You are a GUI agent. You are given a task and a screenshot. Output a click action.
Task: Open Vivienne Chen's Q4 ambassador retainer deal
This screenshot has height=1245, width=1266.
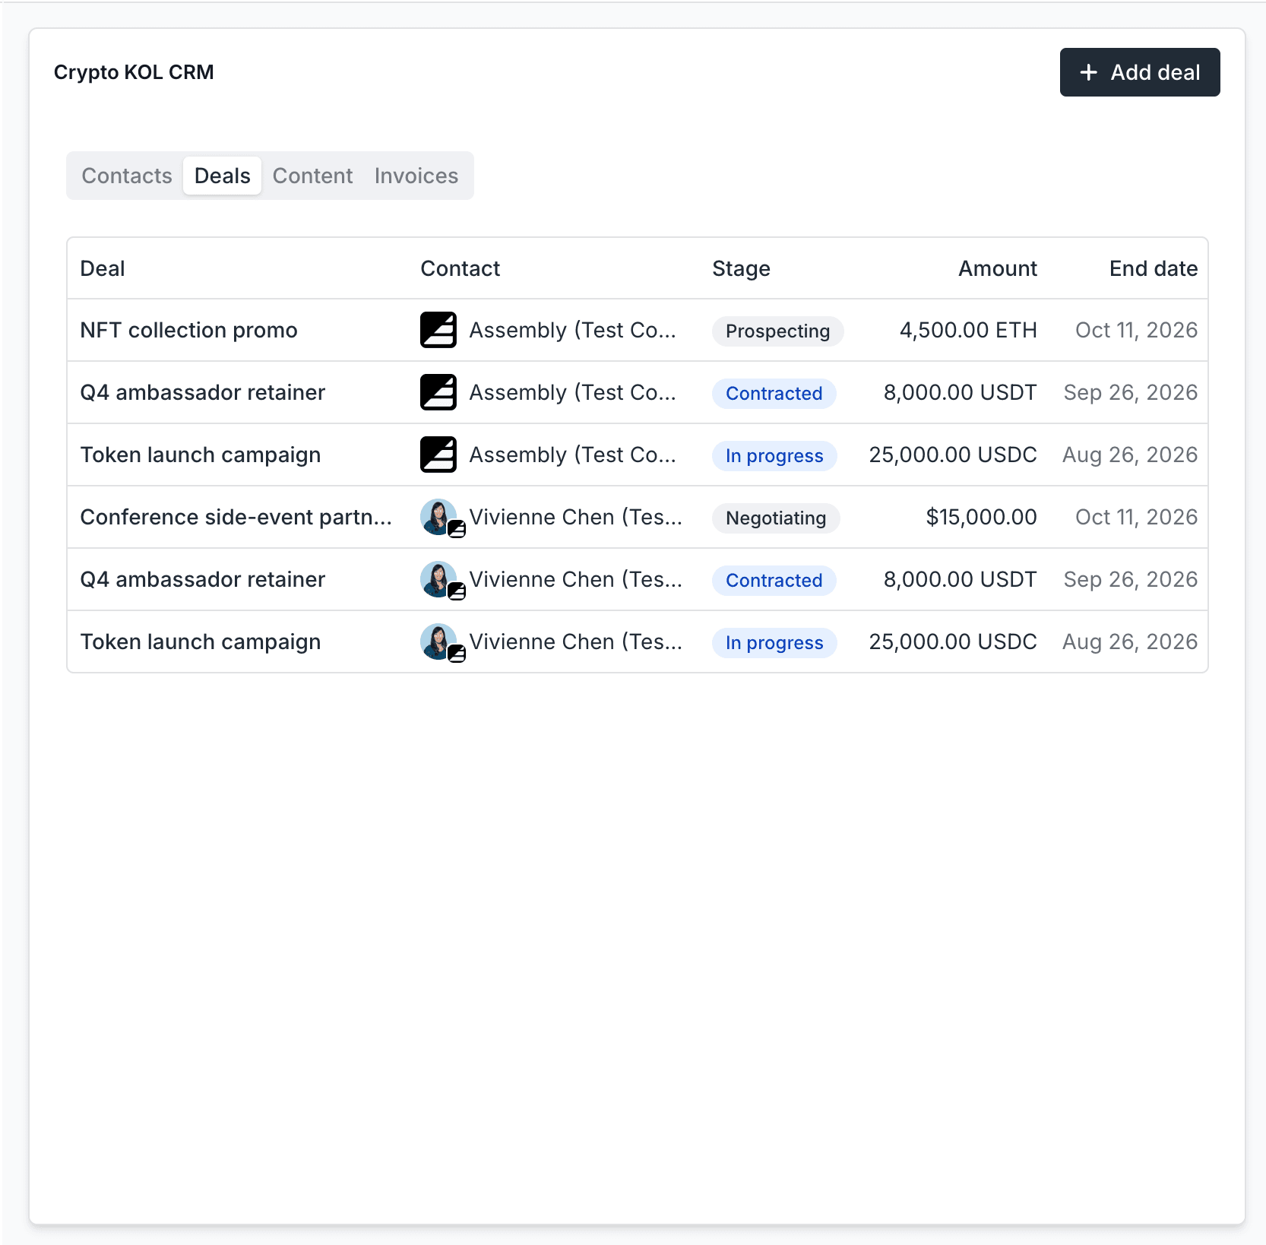pyautogui.click(x=202, y=579)
